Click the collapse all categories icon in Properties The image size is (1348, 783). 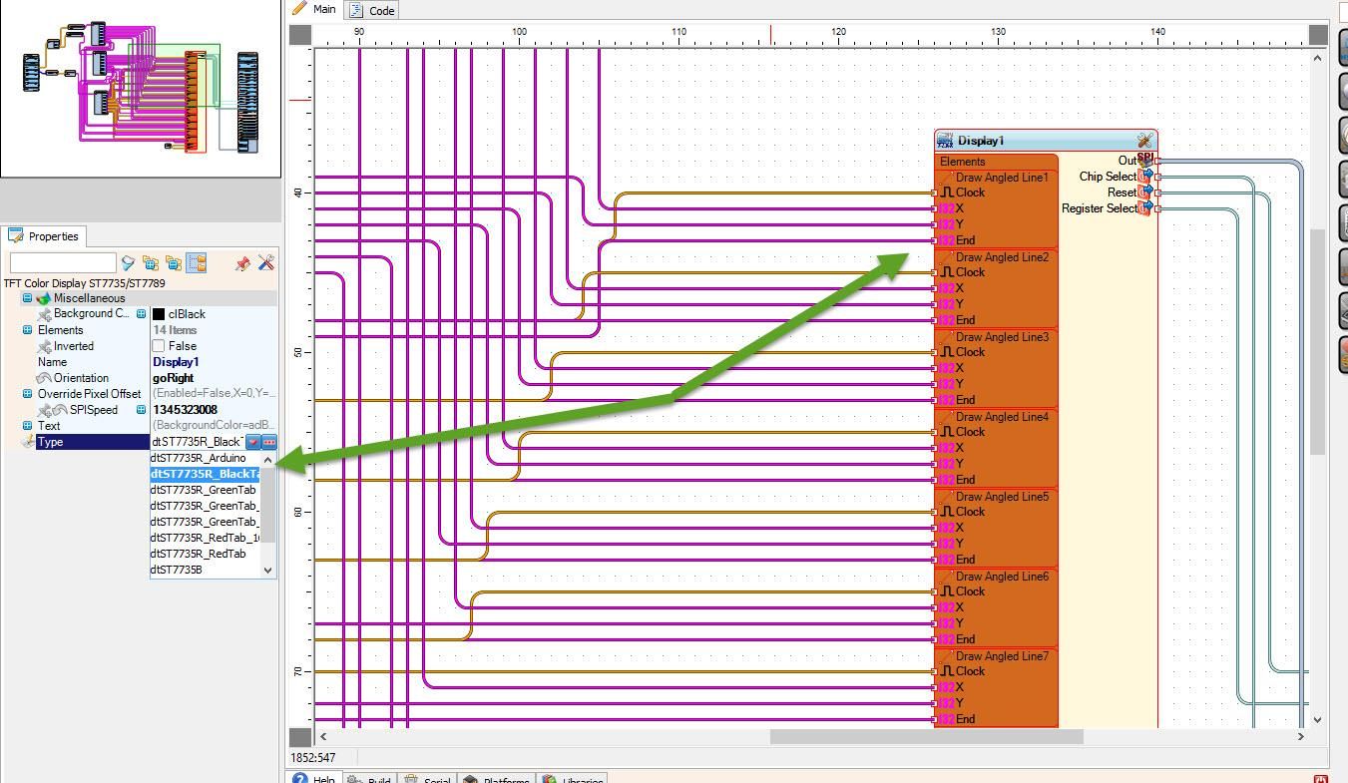coord(172,263)
